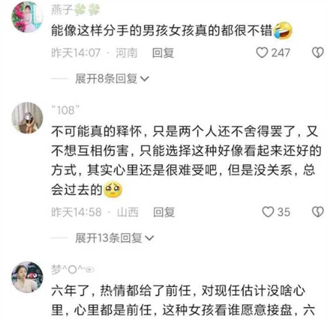Select comment starting 不可能真的释怀
The height and width of the screenshot is (319, 328).
pyautogui.click(x=186, y=161)
